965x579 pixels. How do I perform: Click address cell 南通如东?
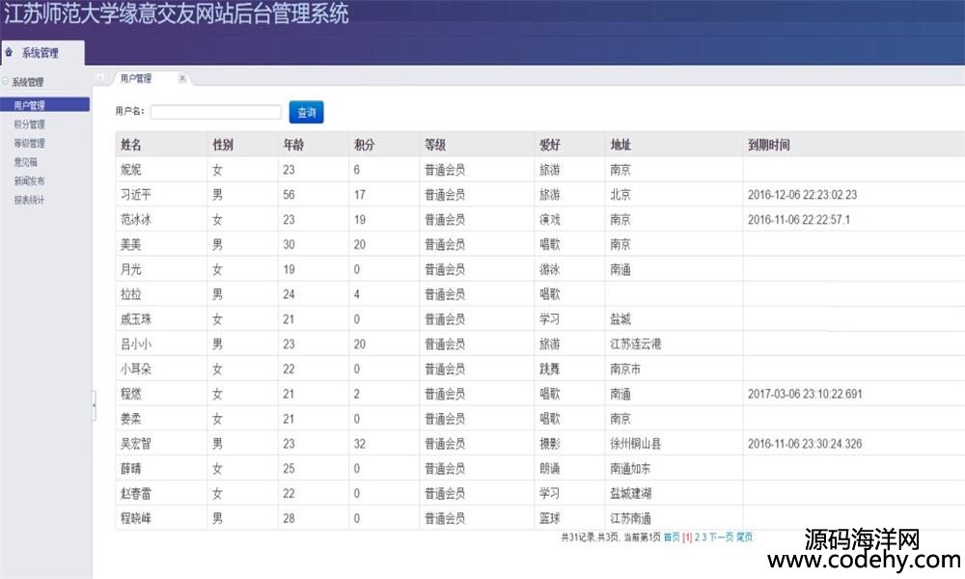[631, 469]
